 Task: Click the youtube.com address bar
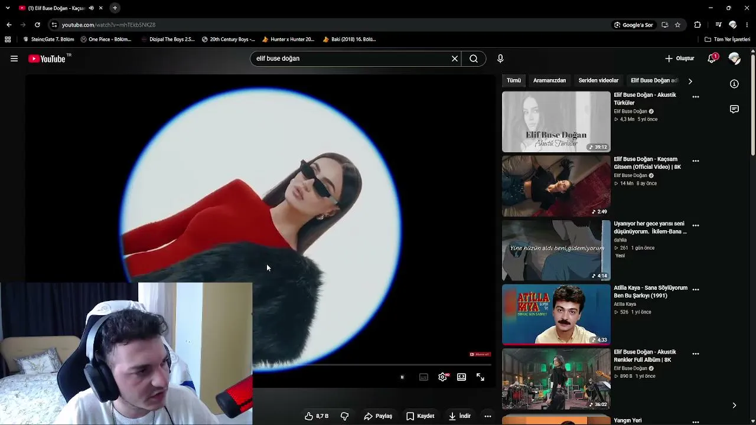(x=331, y=25)
